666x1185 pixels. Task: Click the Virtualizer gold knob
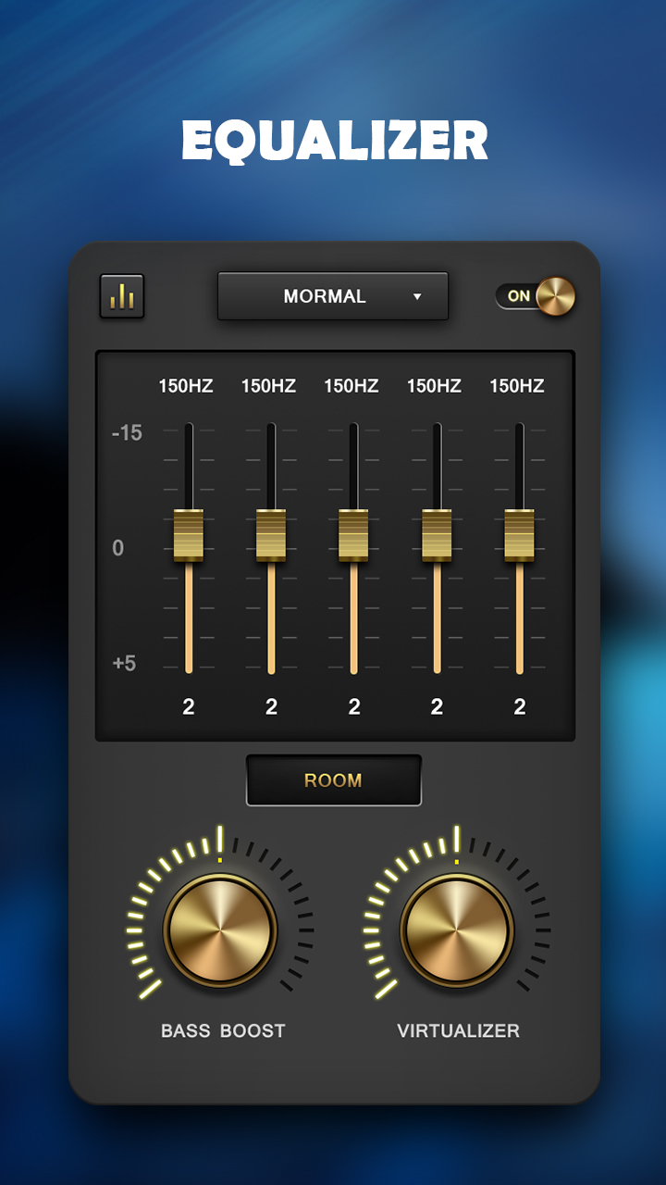pyautogui.click(x=457, y=929)
